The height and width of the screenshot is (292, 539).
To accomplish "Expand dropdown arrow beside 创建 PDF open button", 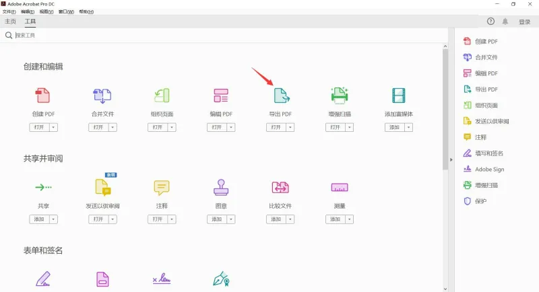I will [53, 127].
